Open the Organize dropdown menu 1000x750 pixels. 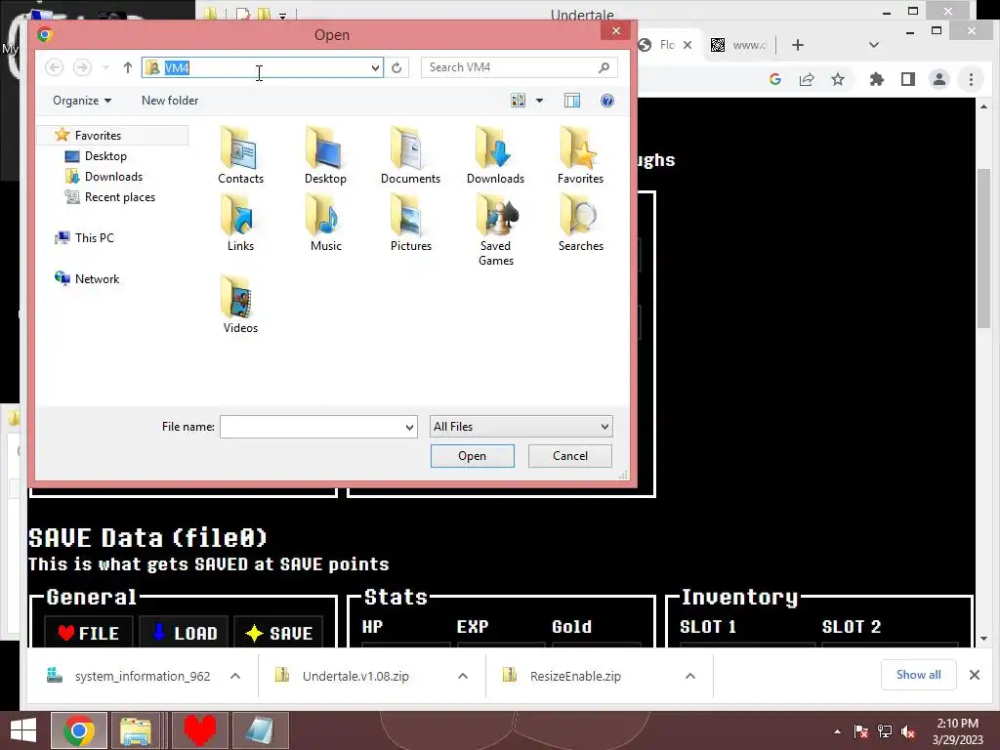(x=82, y=101)
